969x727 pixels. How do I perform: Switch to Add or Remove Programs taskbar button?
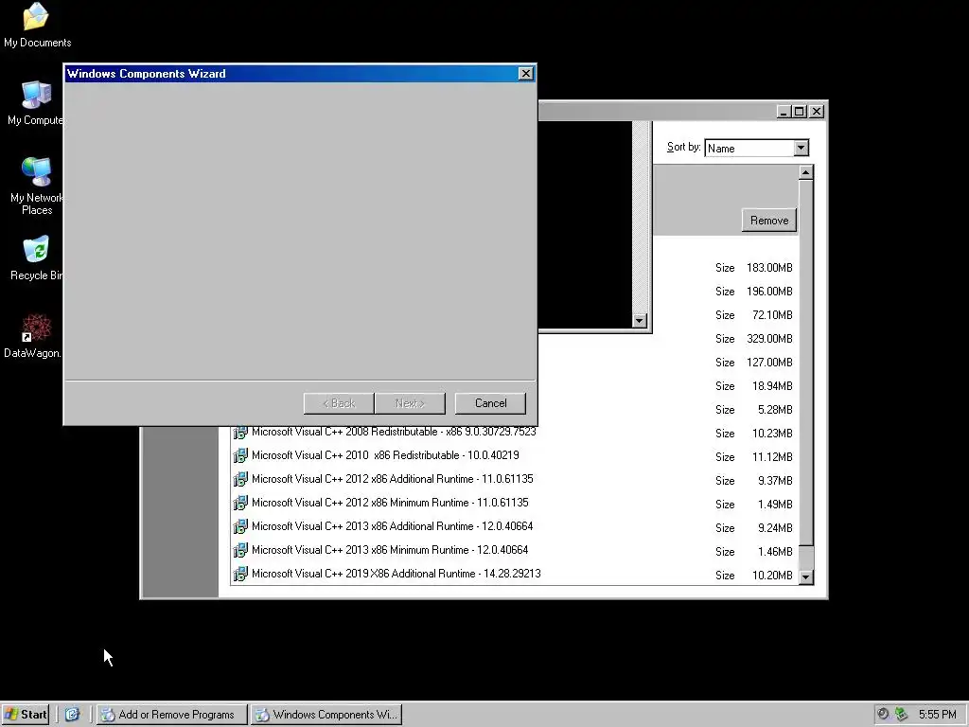click(x=172, y=715)
